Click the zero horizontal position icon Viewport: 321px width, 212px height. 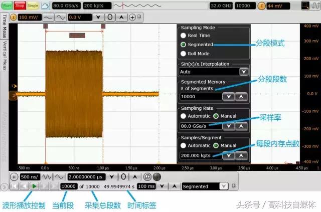[123, 177]
